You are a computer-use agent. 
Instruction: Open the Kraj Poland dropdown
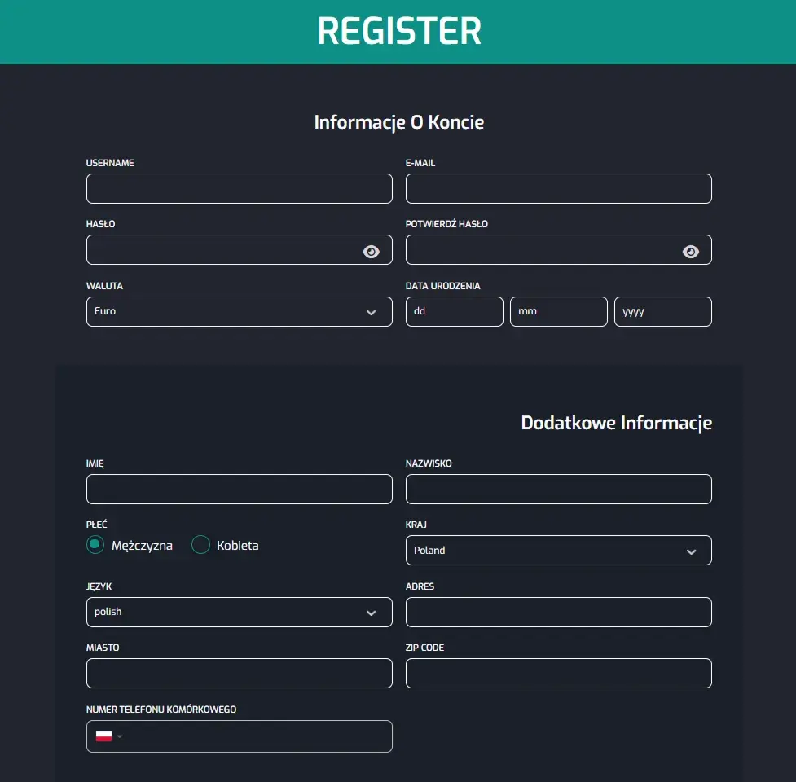tap(558, 550)
